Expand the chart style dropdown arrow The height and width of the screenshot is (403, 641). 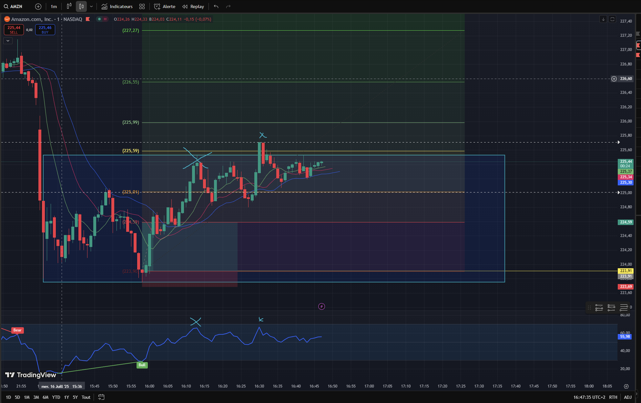tap(91, 6)
